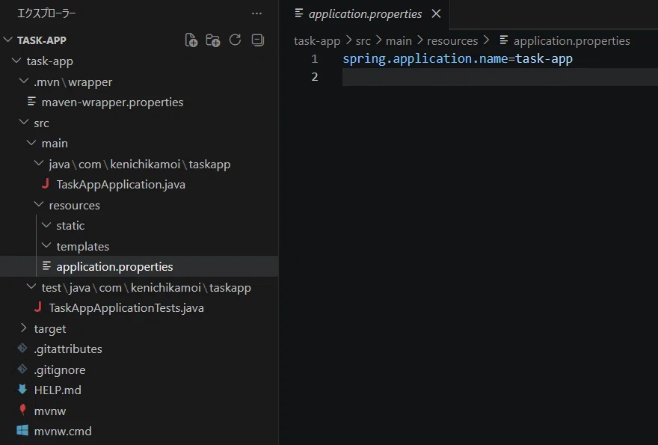658x445 pixels.
Task: Collapse the .mvn\wrapper folder chevron
Action: [x=24, y=81]
